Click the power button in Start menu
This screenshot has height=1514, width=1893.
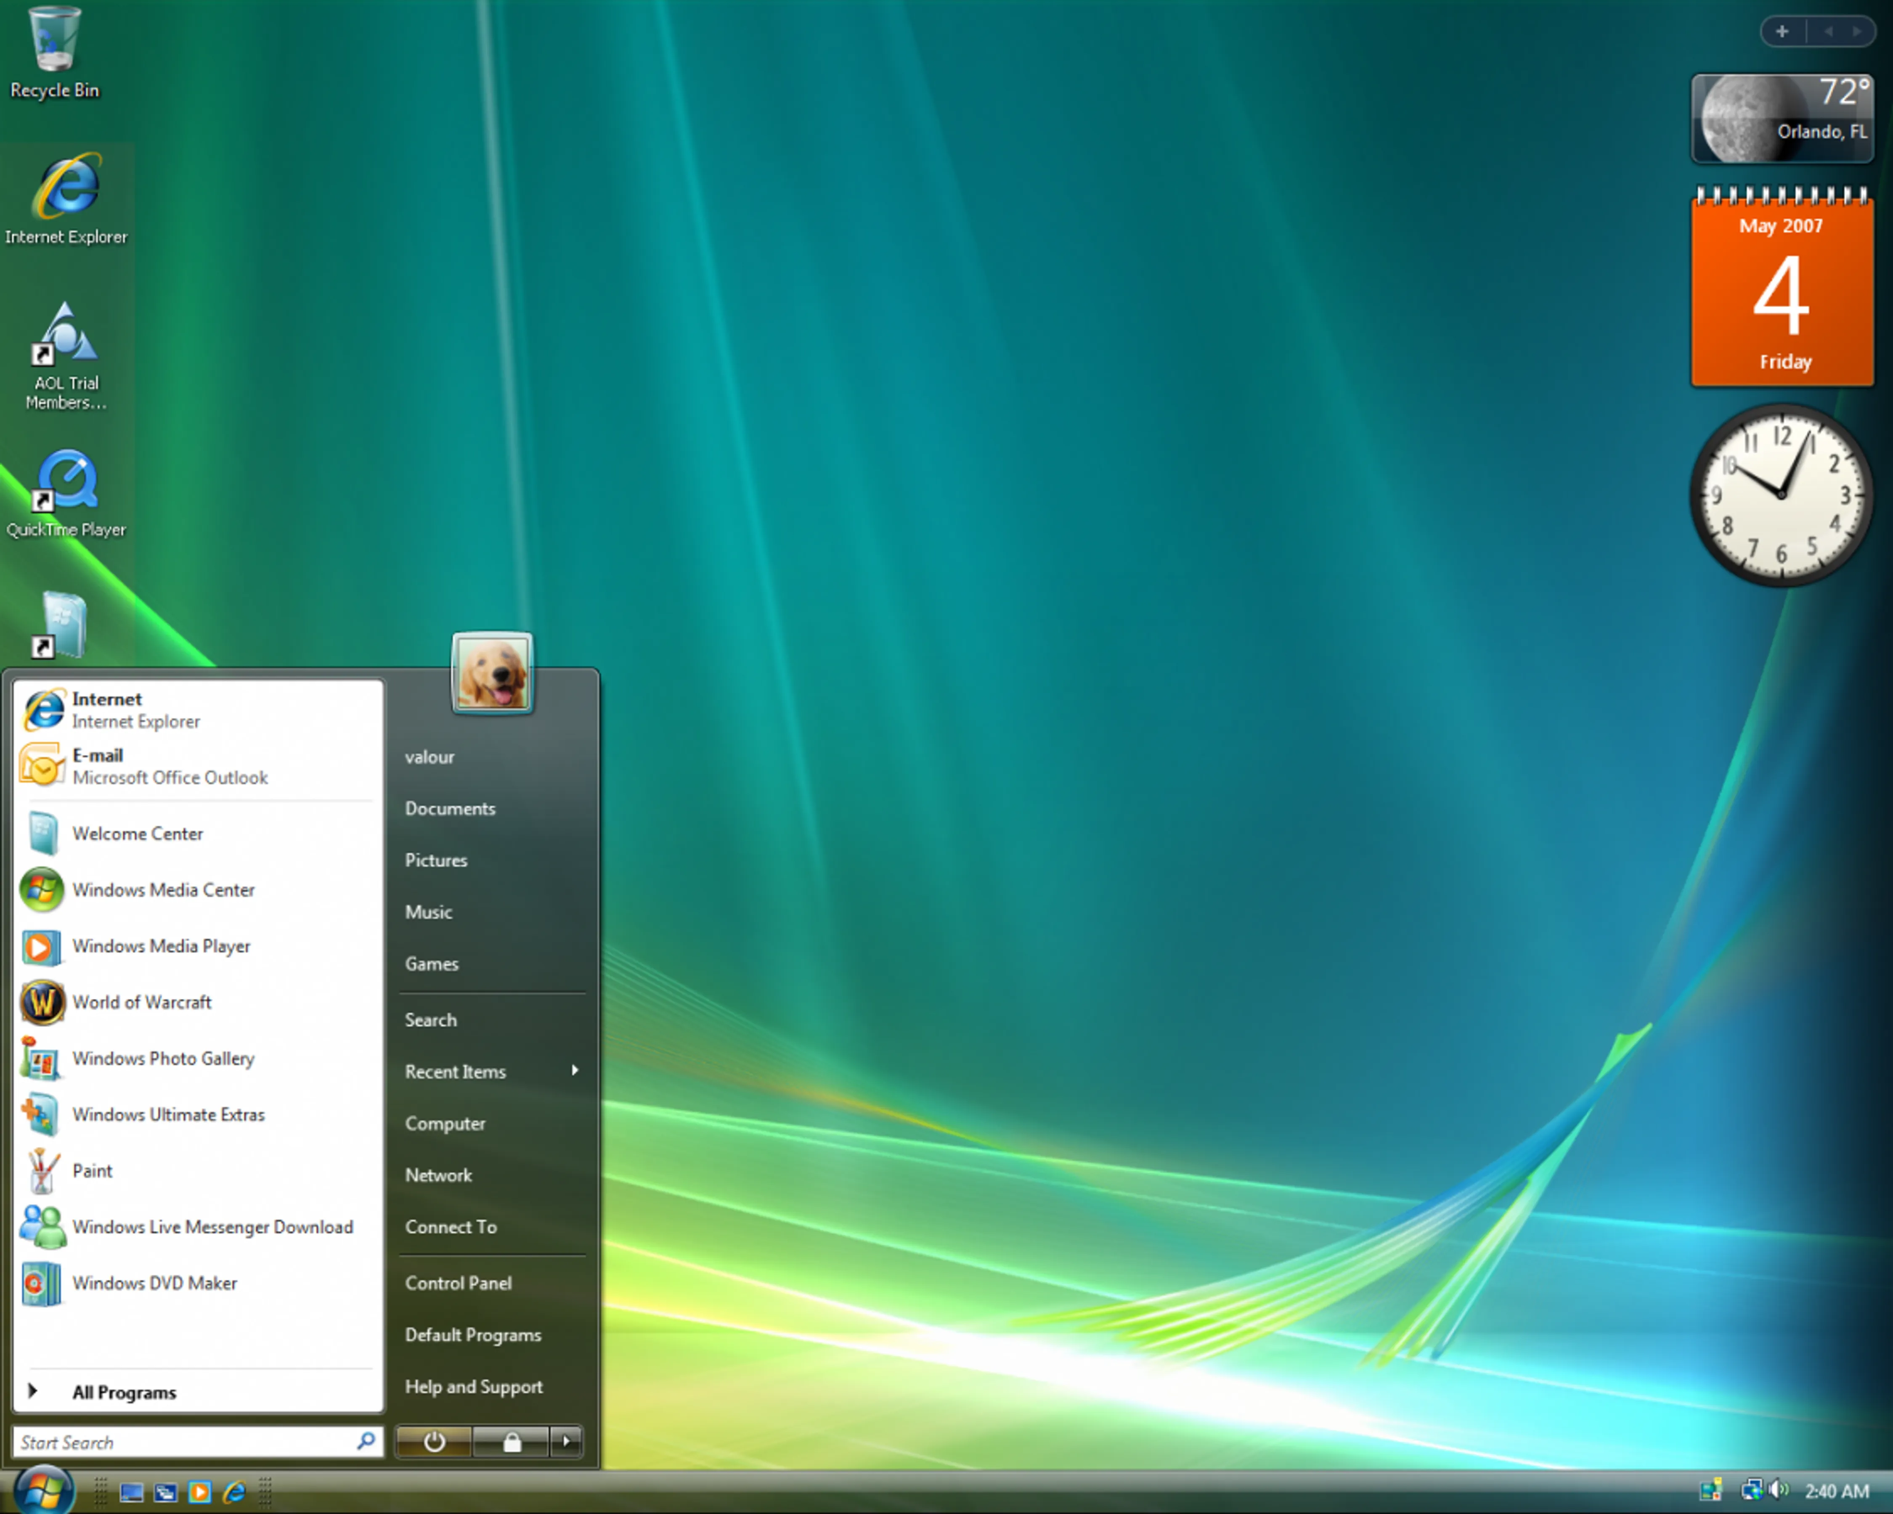coord(434,1441)
